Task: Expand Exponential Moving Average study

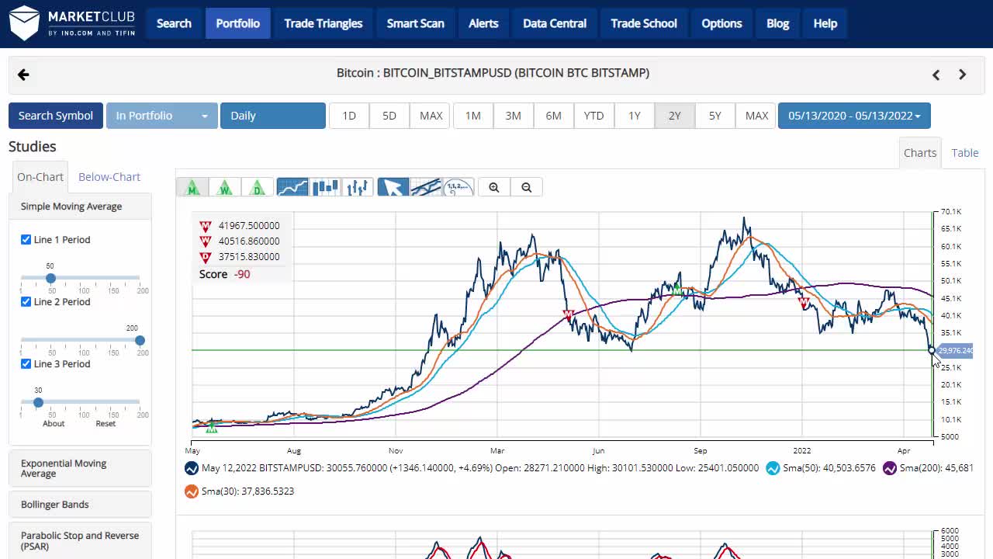Action: click(x=80, y=469)
